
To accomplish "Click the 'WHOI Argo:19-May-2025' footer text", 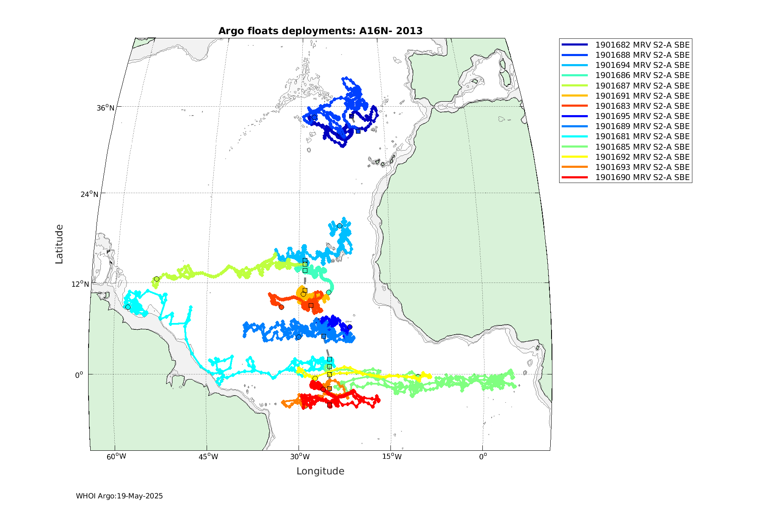I will pos(119,496).
